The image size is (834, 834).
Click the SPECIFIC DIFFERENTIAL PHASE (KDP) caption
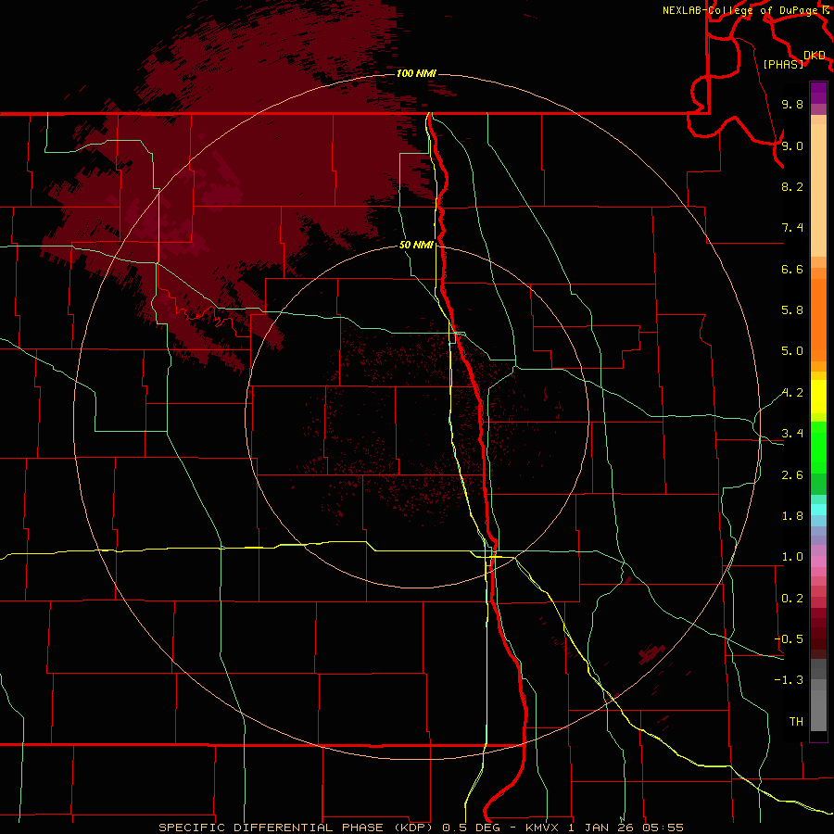coord(297,828)
